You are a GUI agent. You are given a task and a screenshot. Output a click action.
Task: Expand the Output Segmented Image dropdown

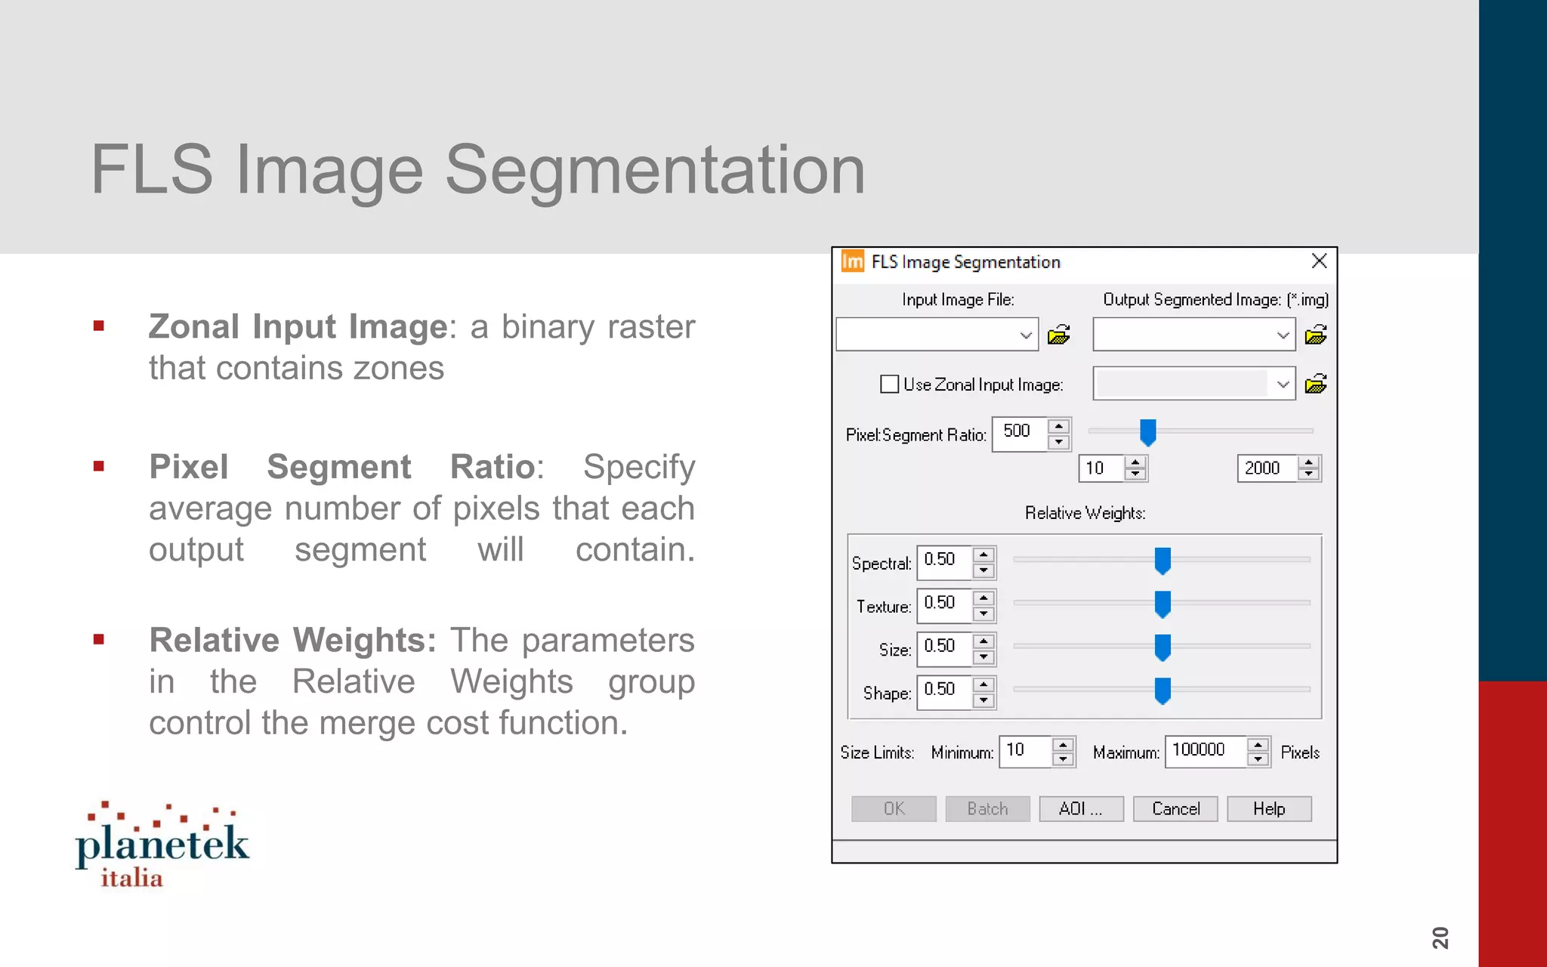[x=1283, y=335]
